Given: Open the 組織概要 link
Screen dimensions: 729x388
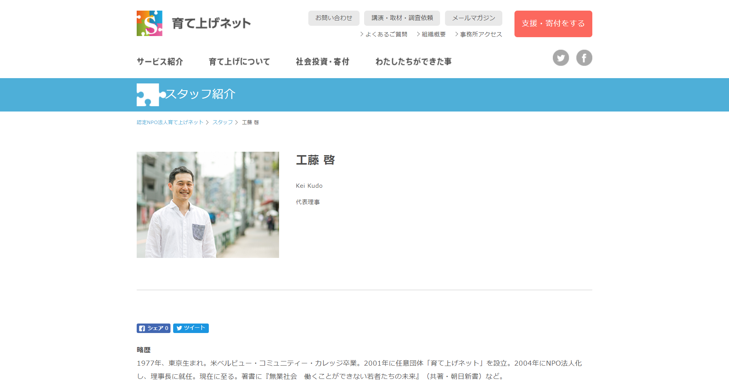Looking at the screenshot, I should pos(433,35).
